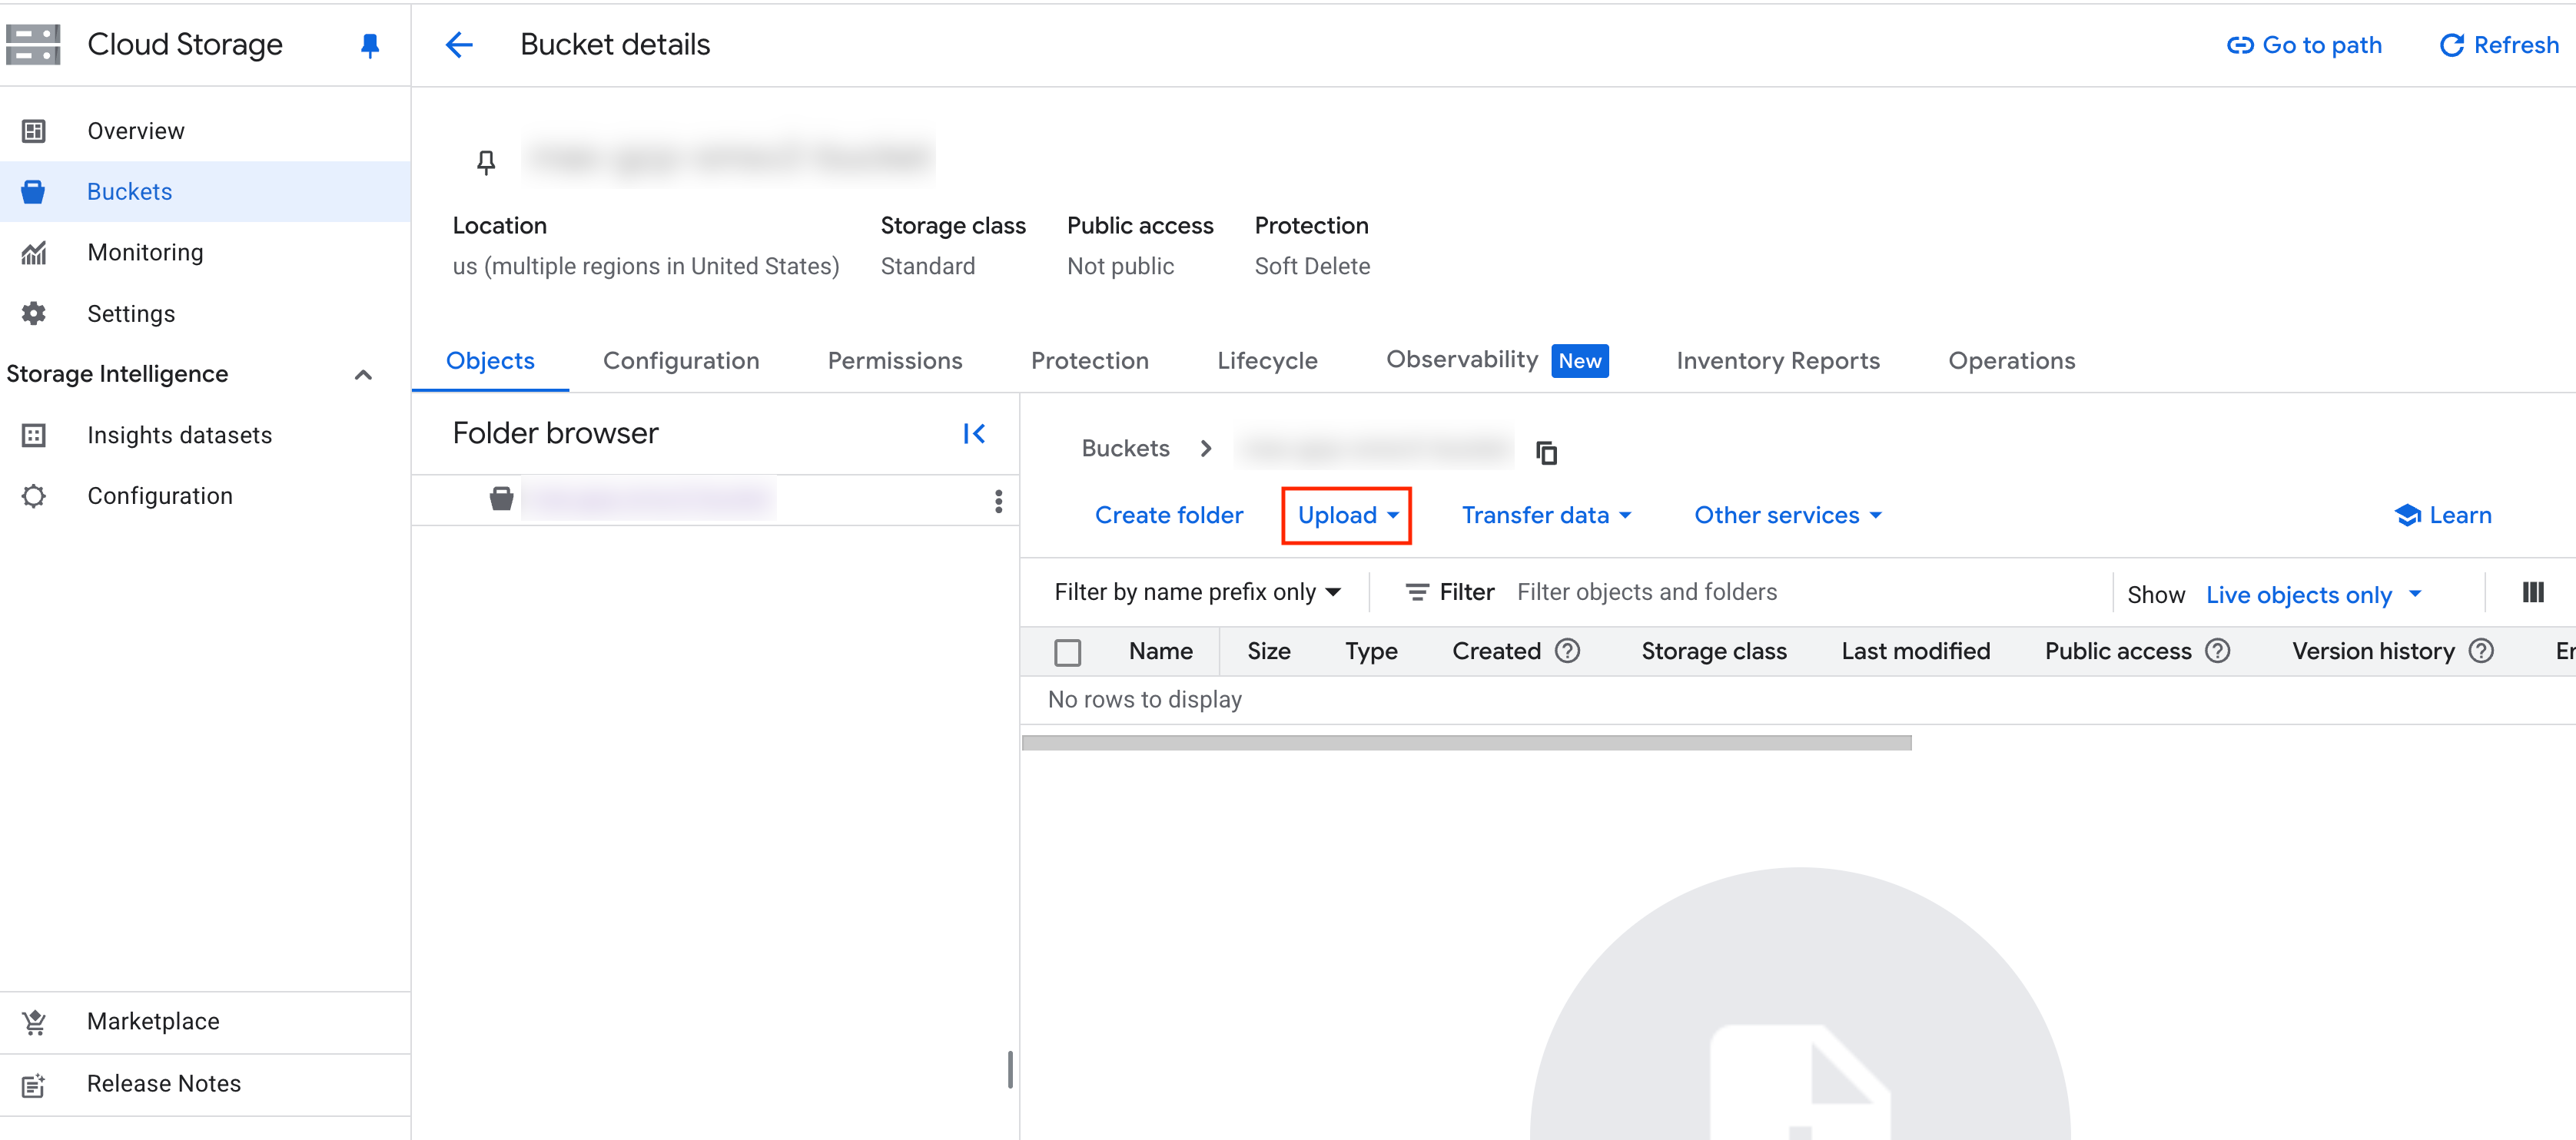Click the Go to path link
The height and width of the screenshot is (1140, 2576).
click(x=2304, y=45)
